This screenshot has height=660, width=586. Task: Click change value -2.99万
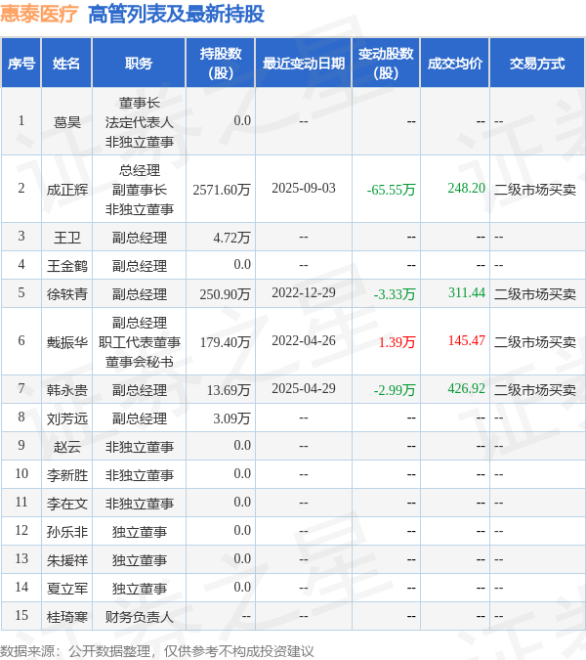[395, 390]
